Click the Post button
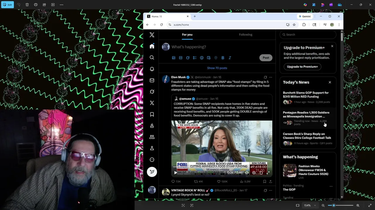This screenshot has height=210, width=375. 266,58
